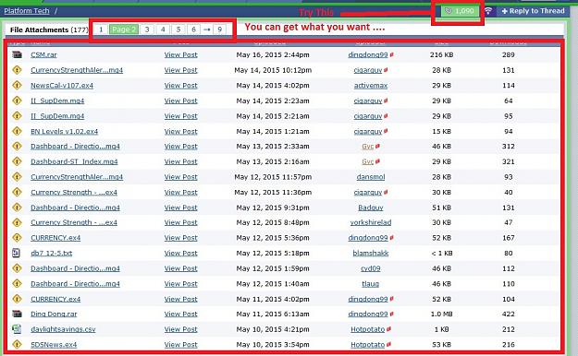This screenshot has width=578, height=356.
Task: Click the file icon for NewsCal-v107.ex4
Action: [17, 85]
